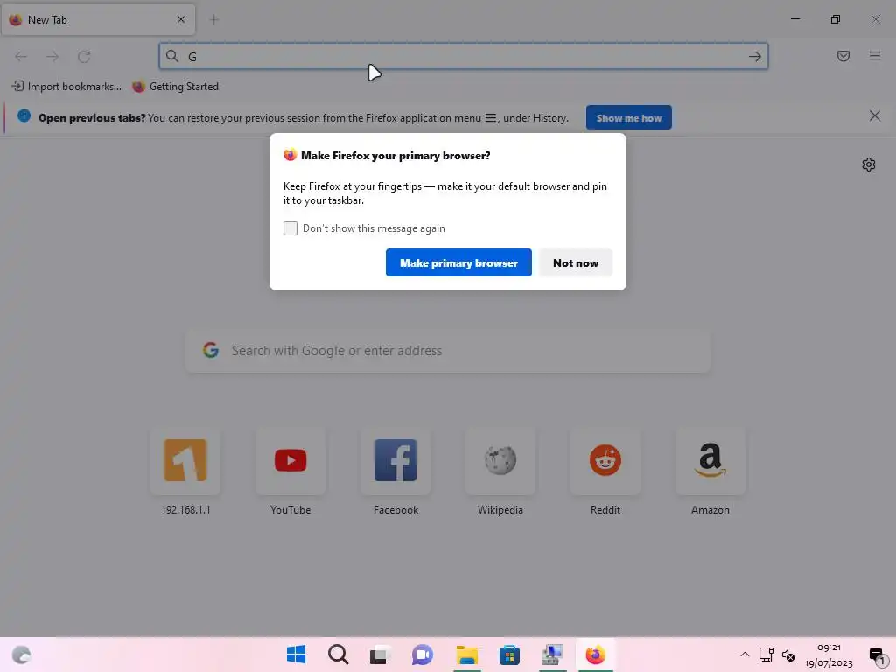Select the New Tab browser tab
The height and width of the screenshot is (672, 896).
98,20
